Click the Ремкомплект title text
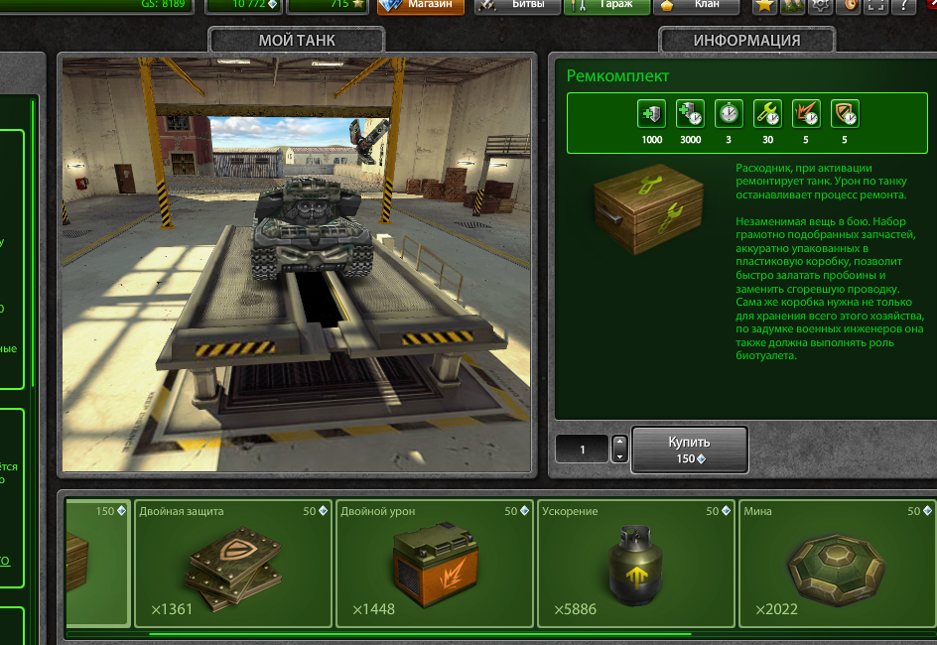937x645 pixels. click(x=617, y=75)
